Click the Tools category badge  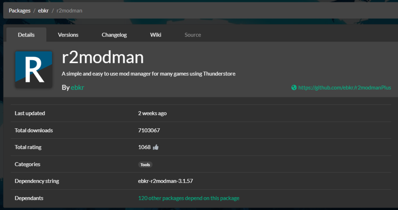click(x=145, y=164)
